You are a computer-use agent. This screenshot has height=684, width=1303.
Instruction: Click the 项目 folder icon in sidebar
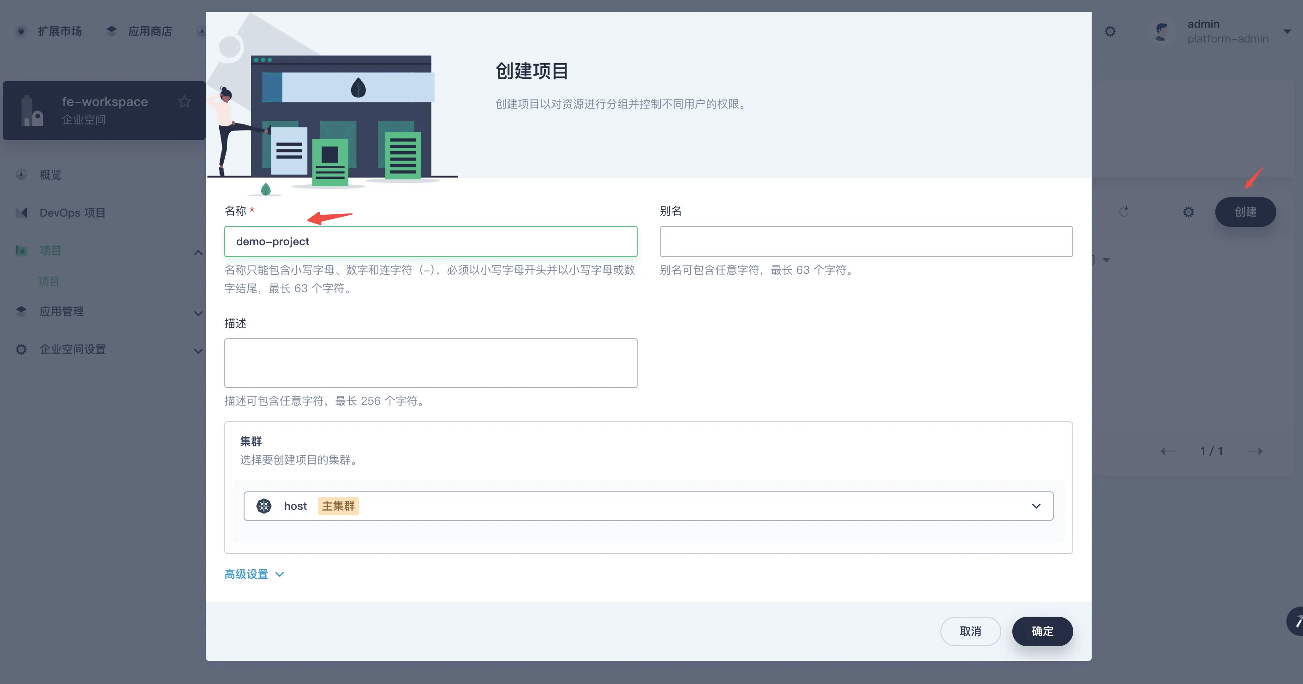[x=21, y=251]
